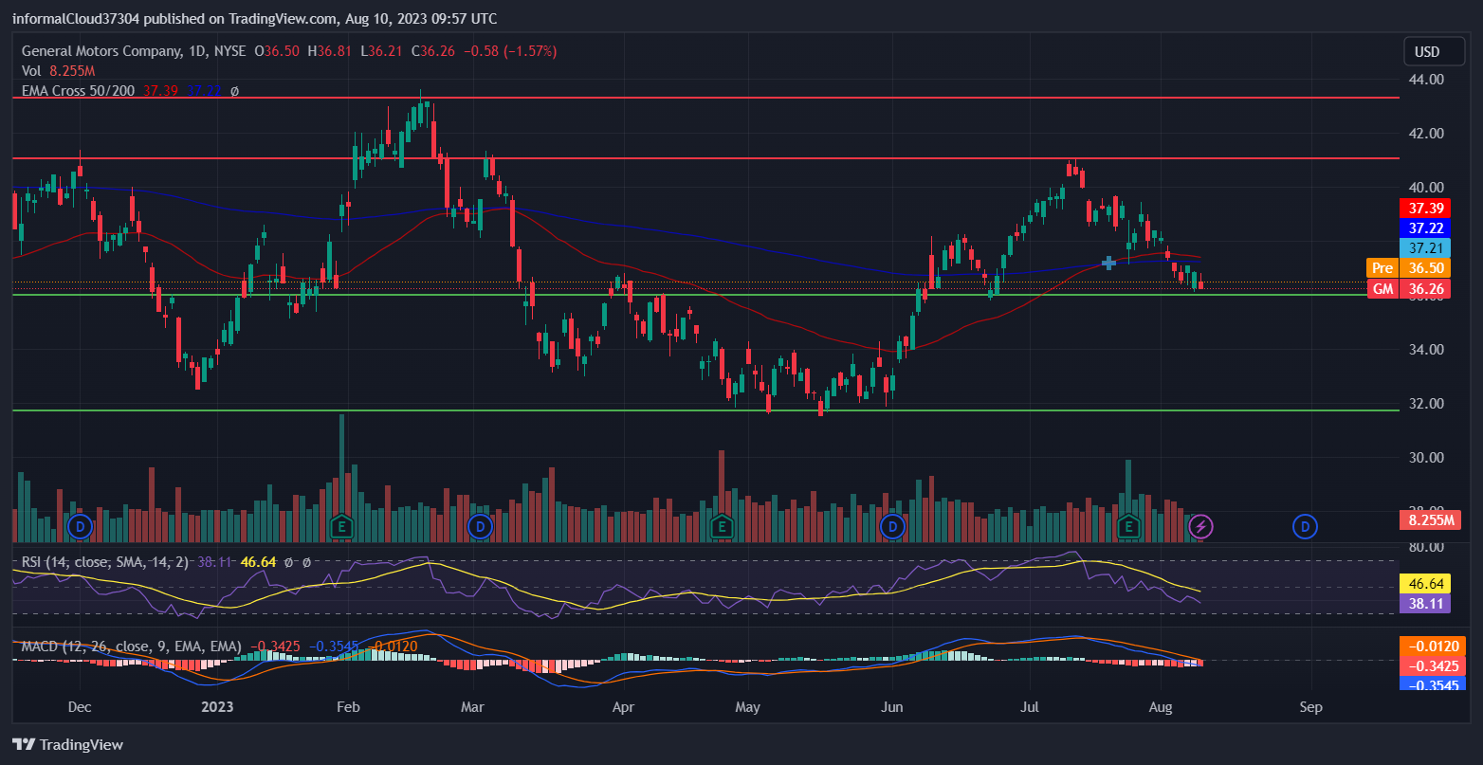Click the 80.00 RSI scale label
Viewport: 1483px width, 765px height.
pos(1427,547)
